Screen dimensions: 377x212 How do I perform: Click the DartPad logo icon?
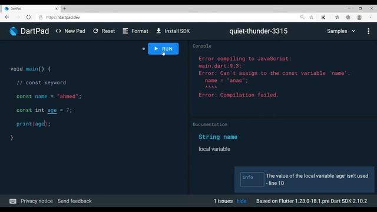coord(14,31)
